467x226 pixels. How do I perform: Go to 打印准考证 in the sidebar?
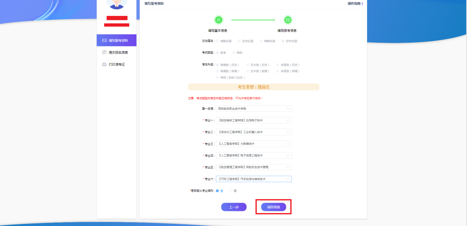pos(117,65)
